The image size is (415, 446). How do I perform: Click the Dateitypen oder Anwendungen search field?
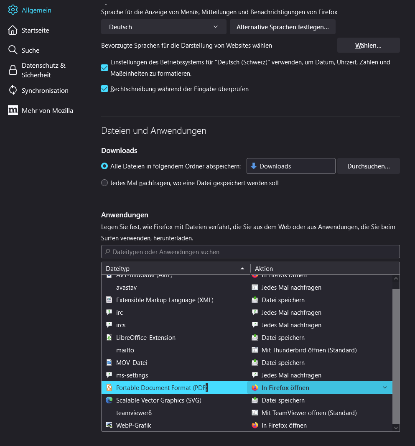point(250,252)
